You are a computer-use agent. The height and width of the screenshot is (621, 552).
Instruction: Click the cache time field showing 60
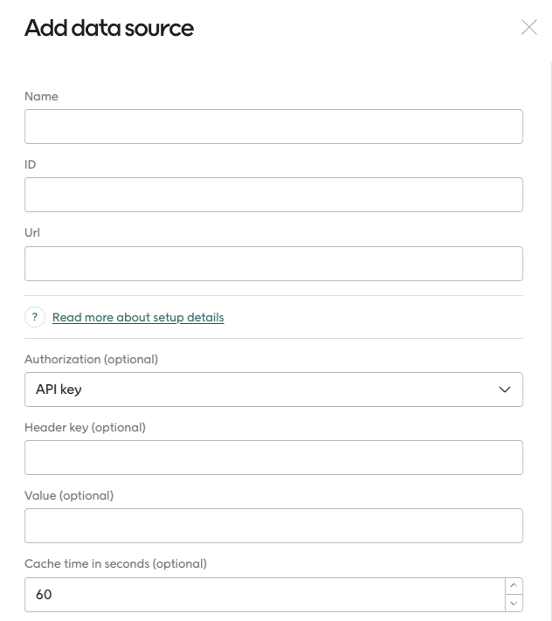262,595
